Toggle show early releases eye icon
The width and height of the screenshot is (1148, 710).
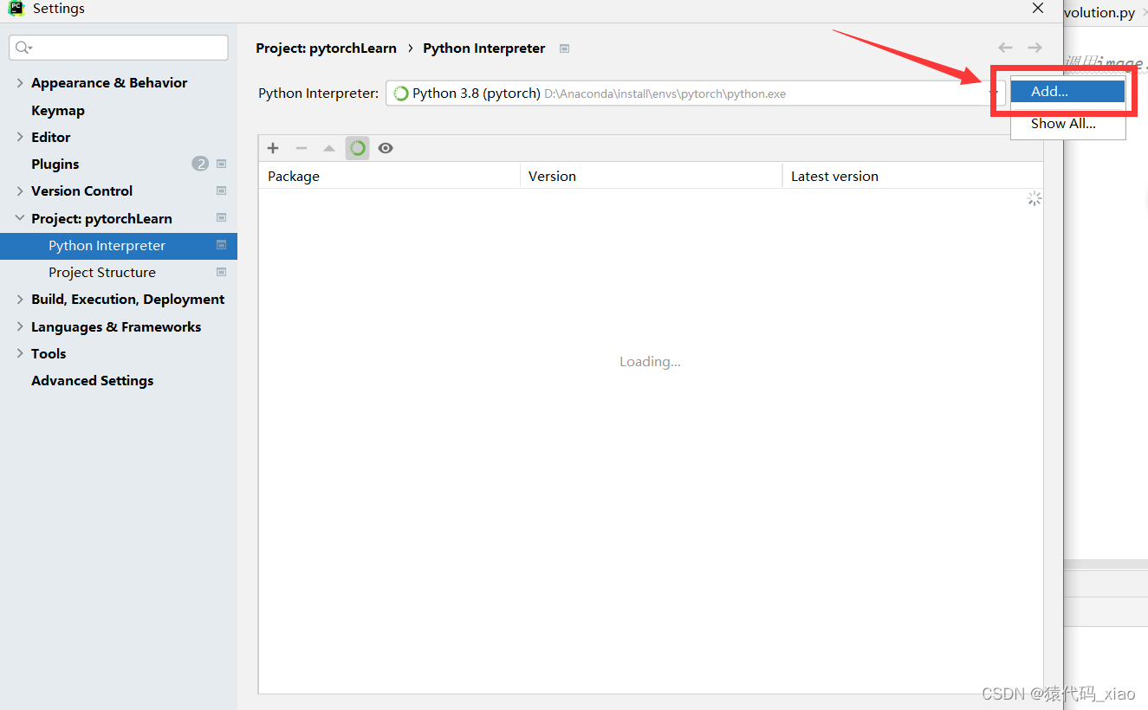[x=386, y=148]
